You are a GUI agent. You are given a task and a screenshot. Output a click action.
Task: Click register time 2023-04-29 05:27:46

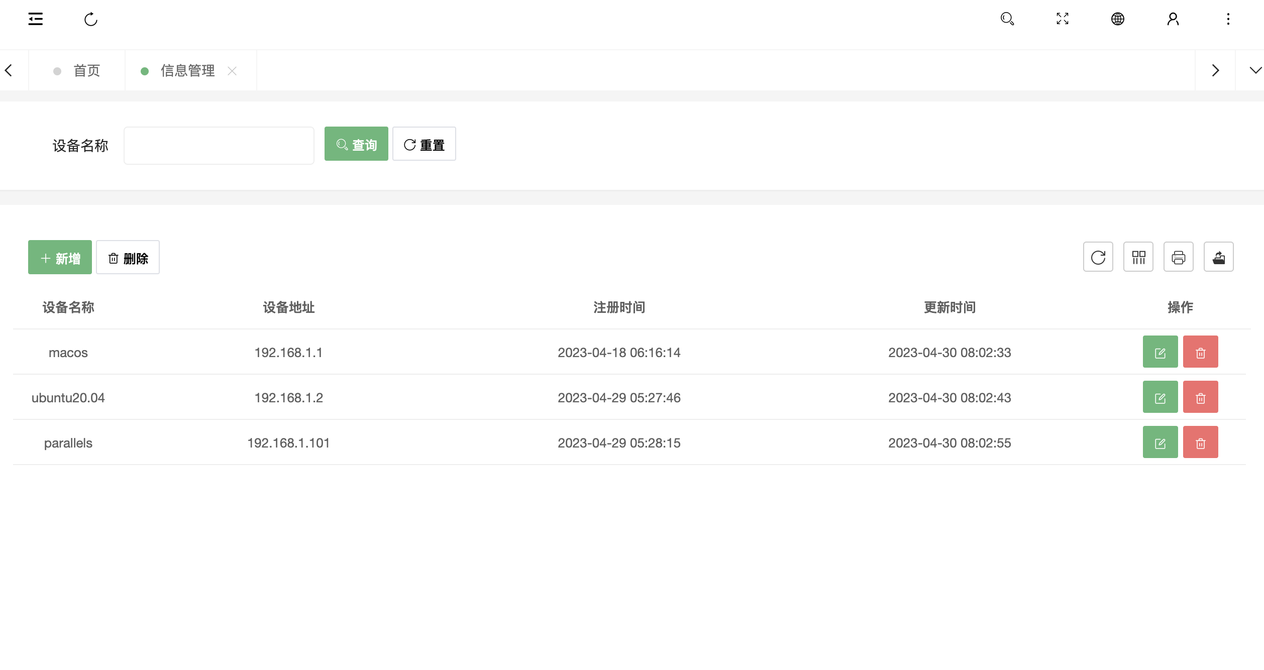tap(619, 398)
